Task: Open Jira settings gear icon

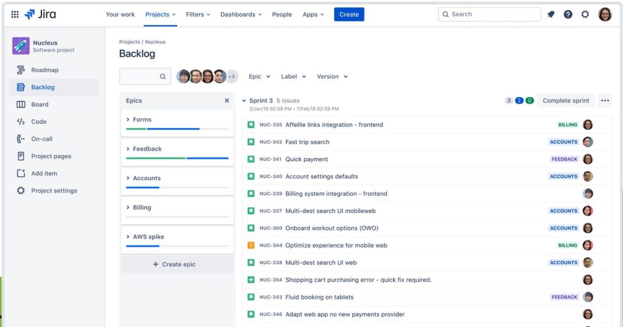Action: tap(585, 15)
